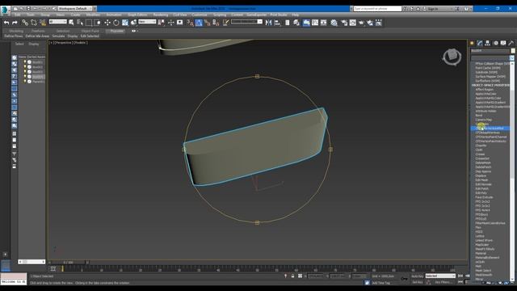Toggle the Window/Crossing selection mode

(x=98, y=23)
